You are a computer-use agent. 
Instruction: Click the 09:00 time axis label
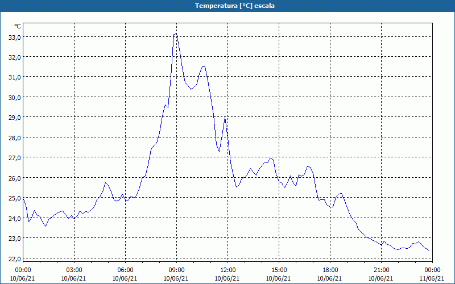pyautogui.click(x=176, y=270)
